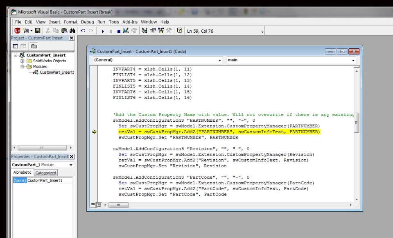Image resolution: width=393 pixels, height=238 pixels.
Task: Continue running the macro with Run icon
Action: point(103,32)
